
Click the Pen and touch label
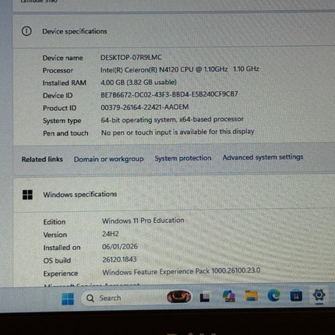(x=65, y=133)
